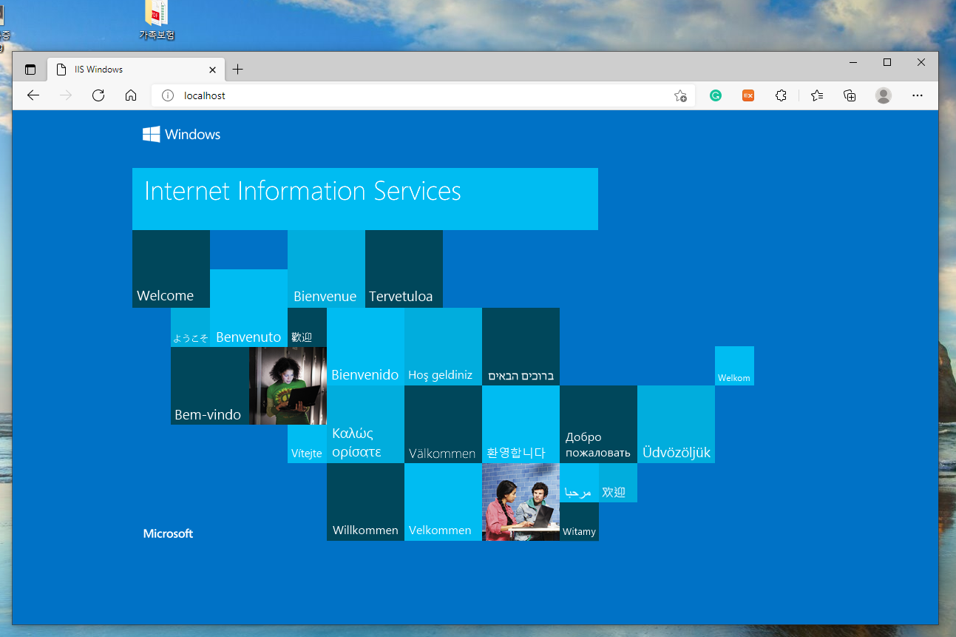Image resolution: width=956 pixels, height=637 pixels.
Task: Open Settings and more menu
Action: (x=918, y=95)
